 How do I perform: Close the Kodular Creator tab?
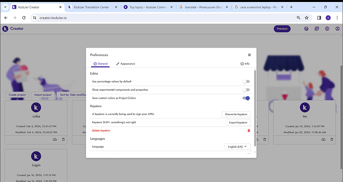click(60, 7)
